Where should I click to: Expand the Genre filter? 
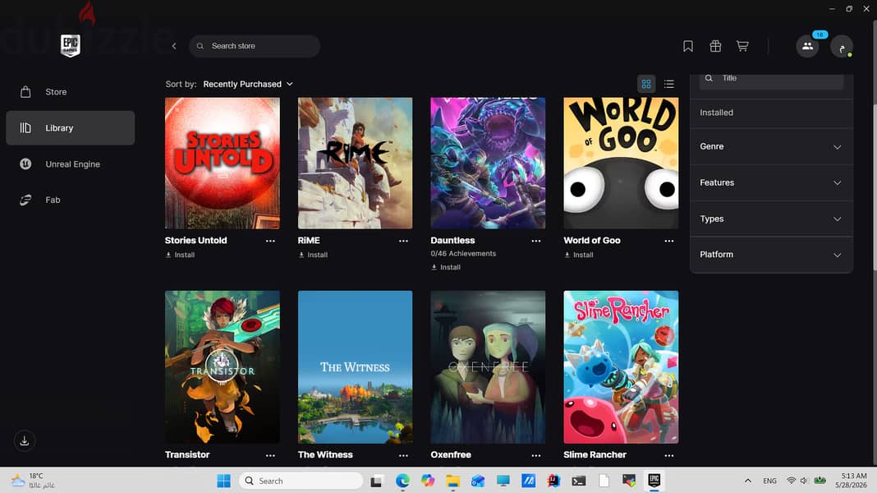pyautogui.click(x=771, y=146)
